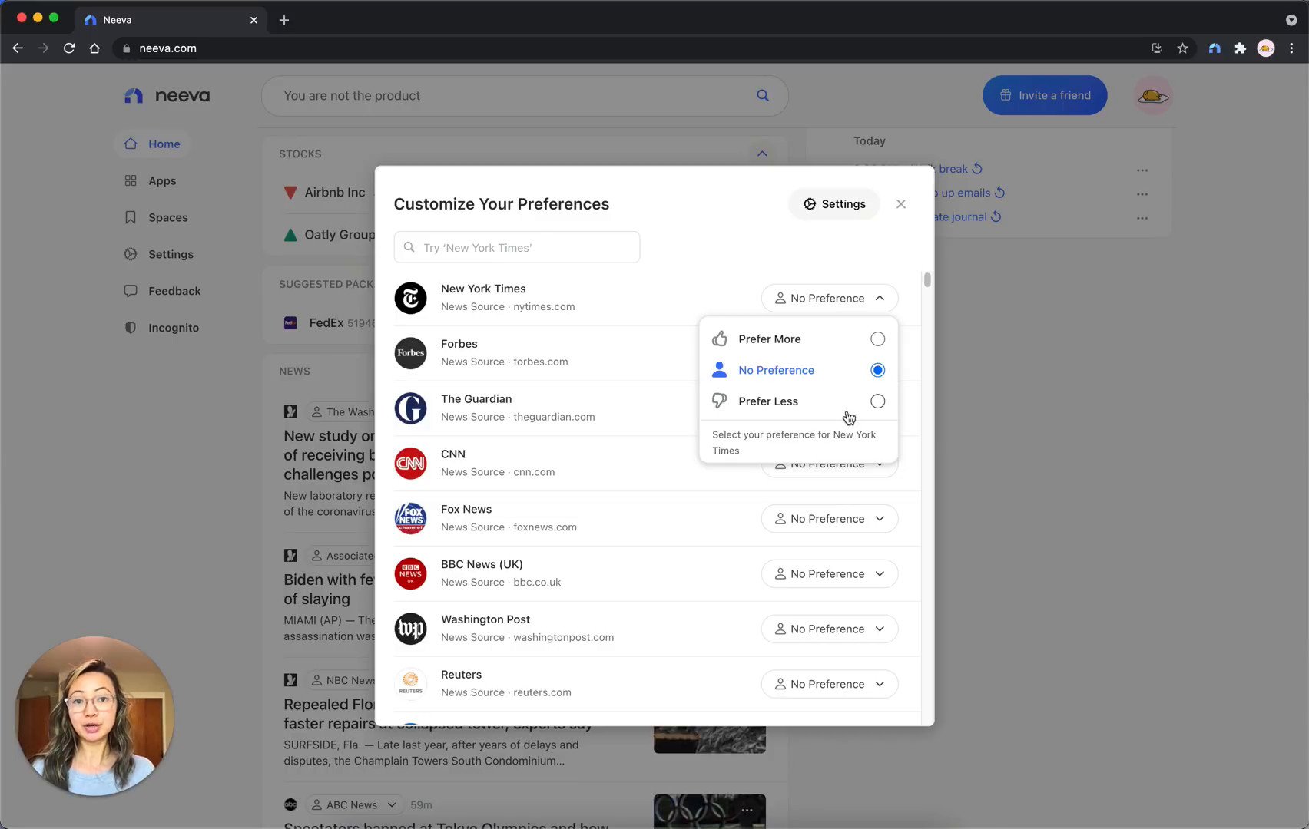This screenshot has width=1309, height=829.
Task: Open Feedback in the sidebar
Action: coord(163,291)
